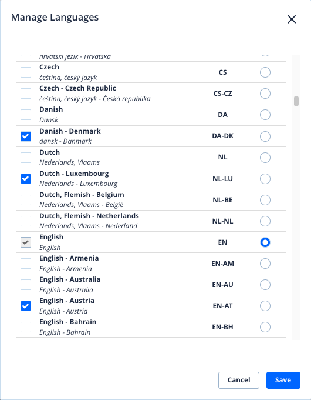This screenshot has width=311, height=400.
Task: Check Dutch, Flemish - Netherlands checkbox
Action: click(x=26, y=221)
